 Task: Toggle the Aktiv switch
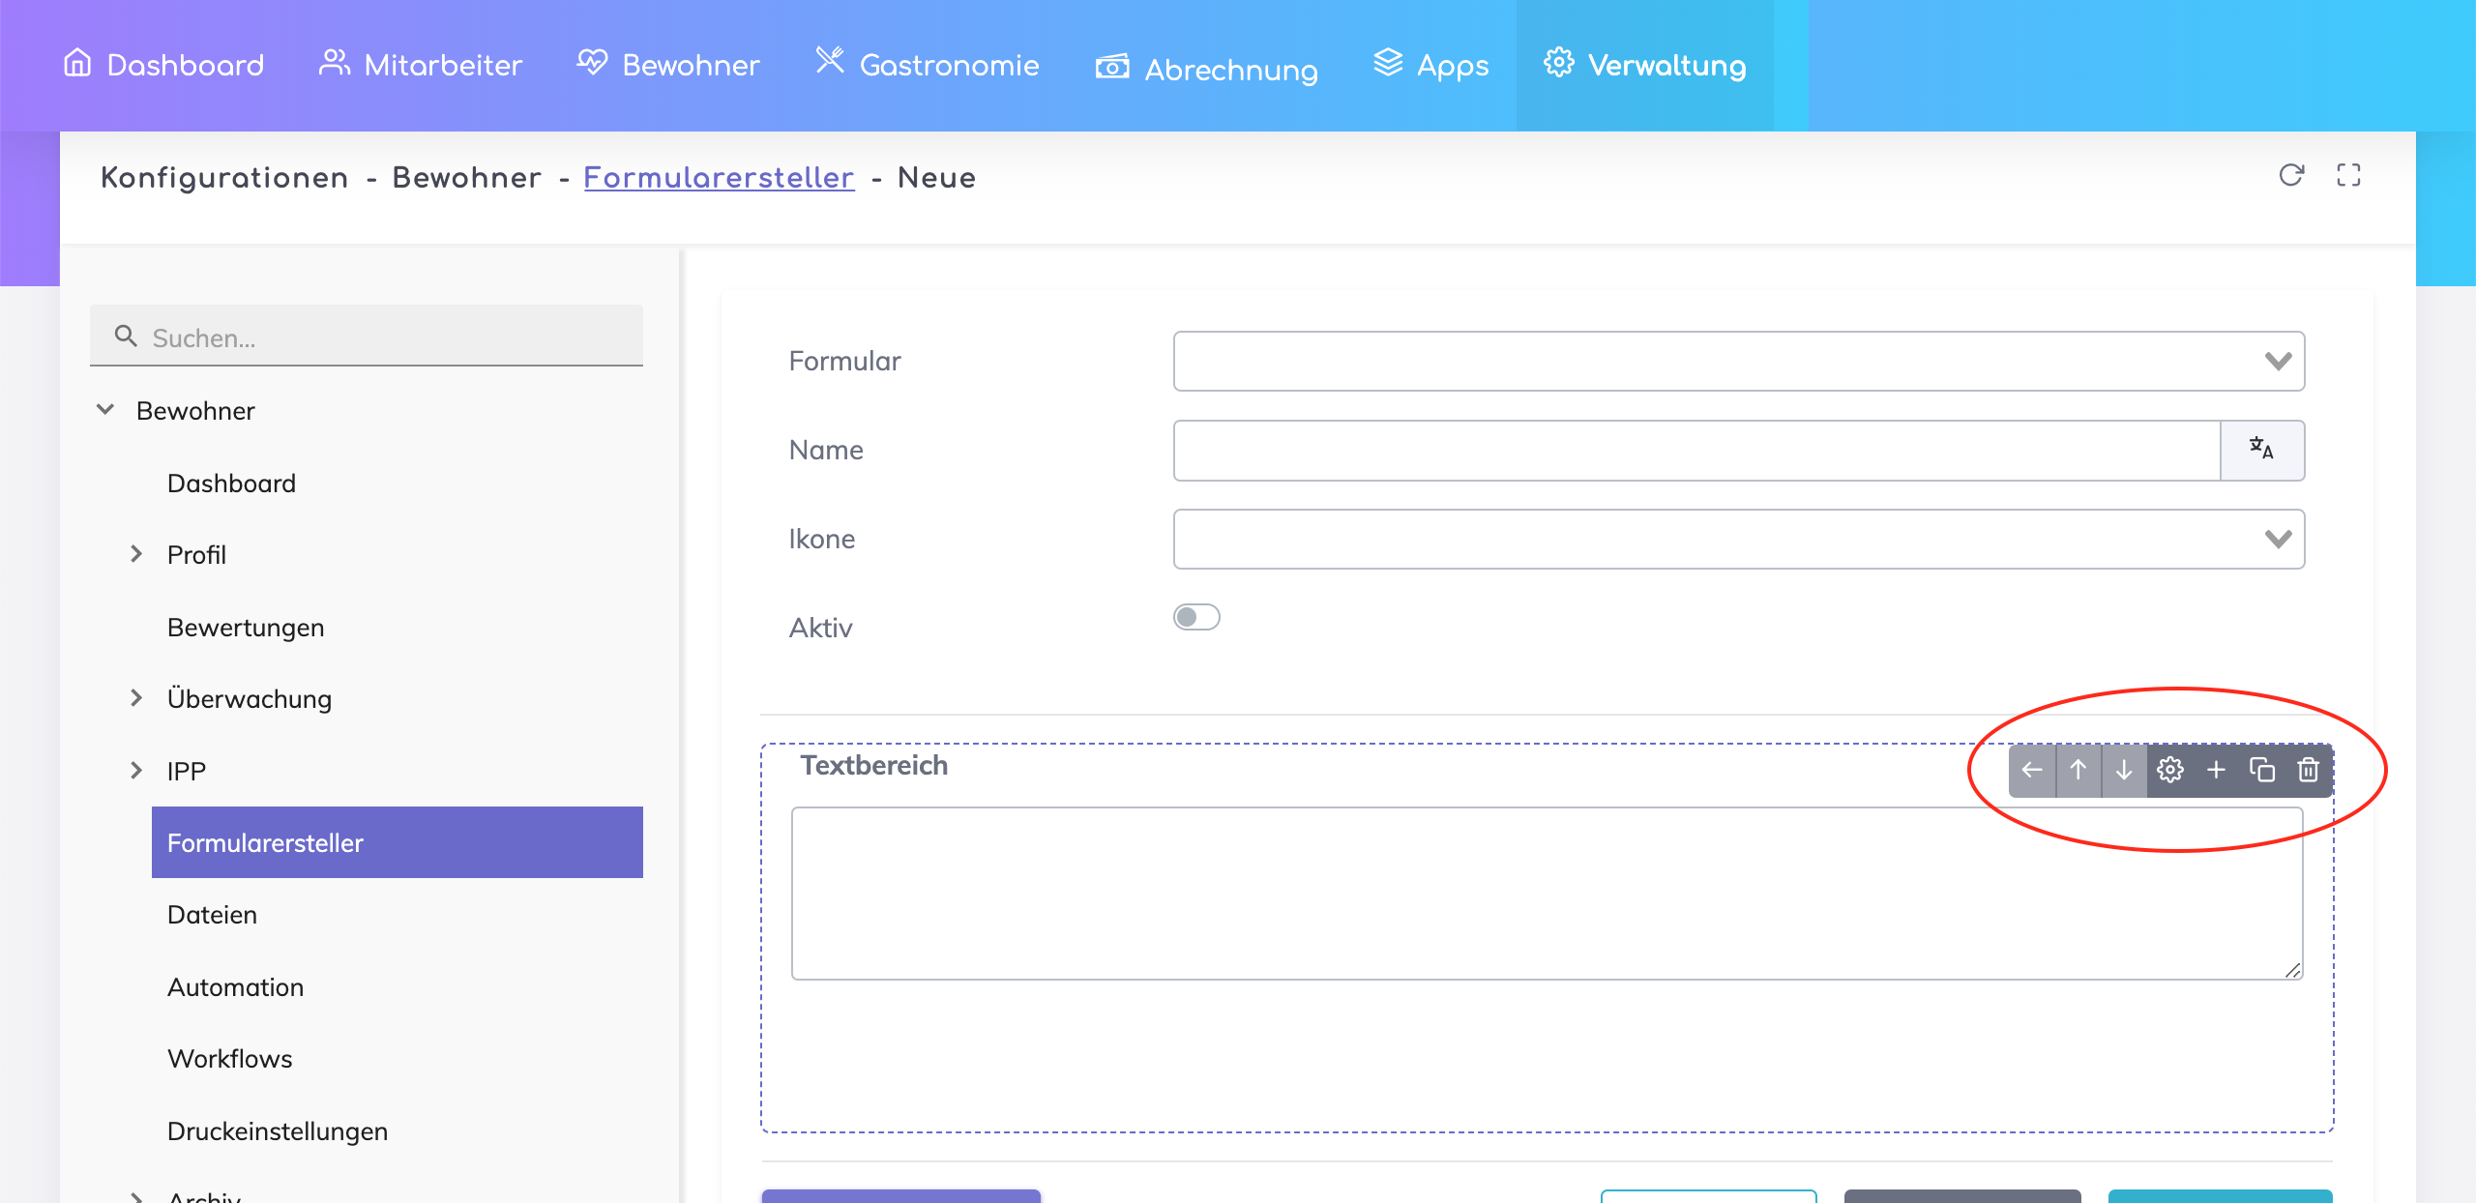(x=1196, y=617)
